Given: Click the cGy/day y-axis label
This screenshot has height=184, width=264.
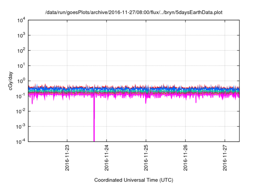Looking at the screenshot, I should [11, 81].
